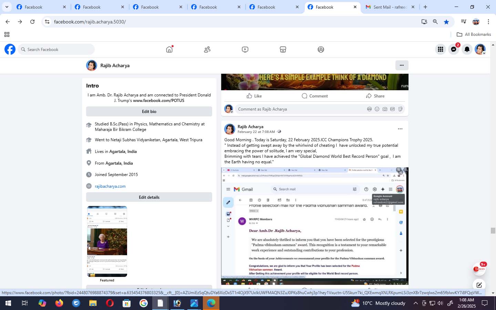Switch comment identity using the avatar dropdown
The width and height of the screenshot is (496, 310).
[229, 109]
